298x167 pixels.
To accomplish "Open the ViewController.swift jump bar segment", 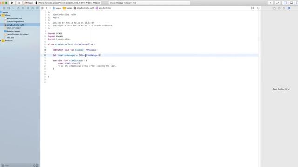I will point(84,8).
